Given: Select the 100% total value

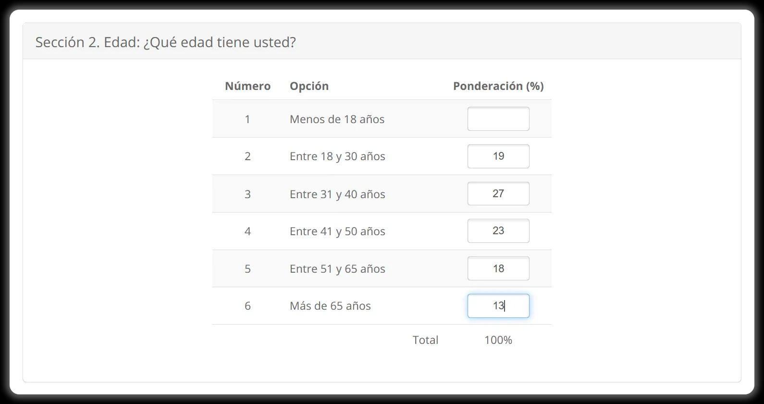Looking at the screenshot, I should tap(498, 340).
